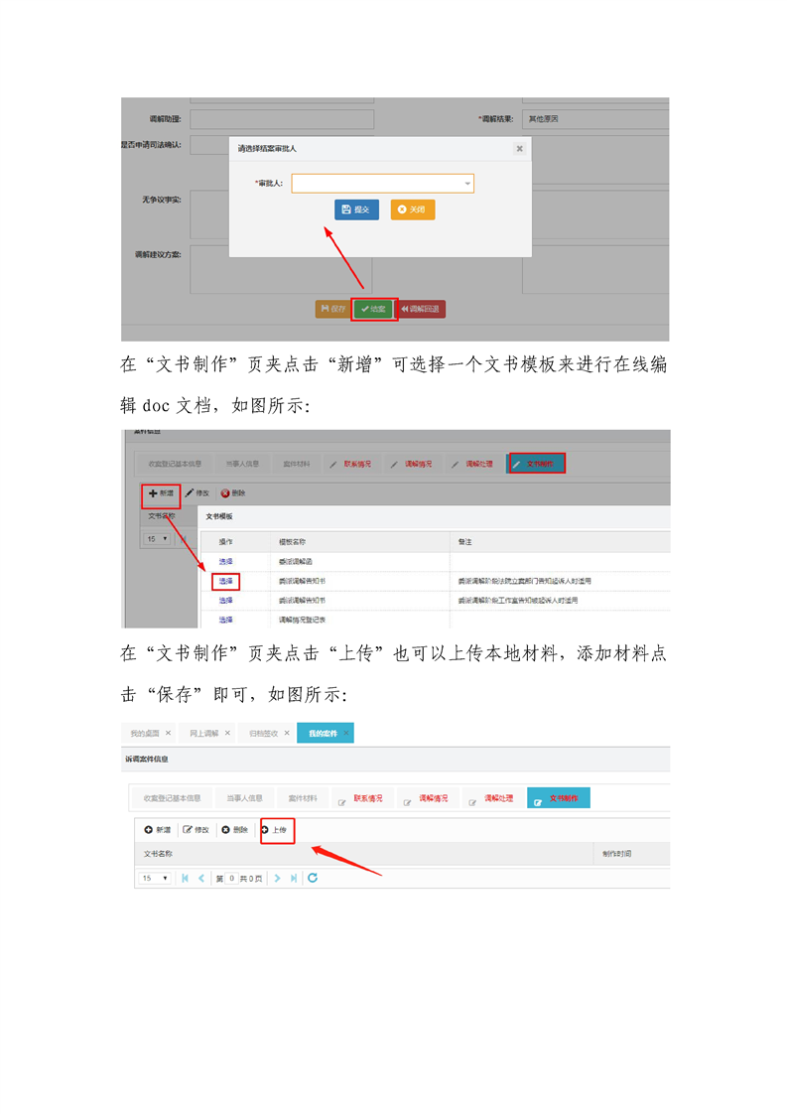
Task: Click 选择 link for the third template row
Action: 226,601
